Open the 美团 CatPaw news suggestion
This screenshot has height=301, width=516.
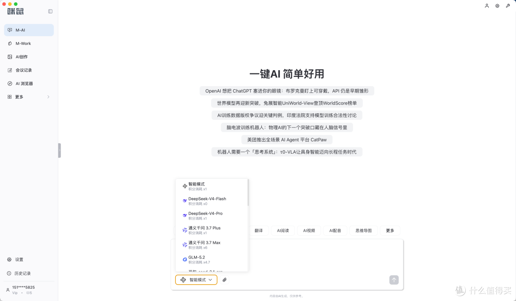click(x=287, y=140)
